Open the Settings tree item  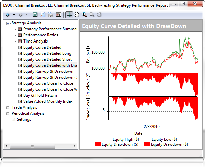[x=24, y=120]
